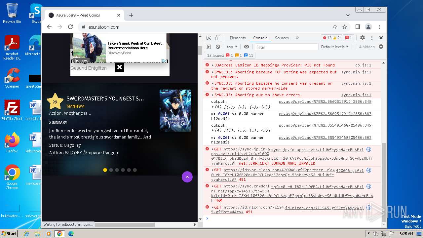Open the Elements tab
This screenshot has width=423, height=238.
(238, 38)
